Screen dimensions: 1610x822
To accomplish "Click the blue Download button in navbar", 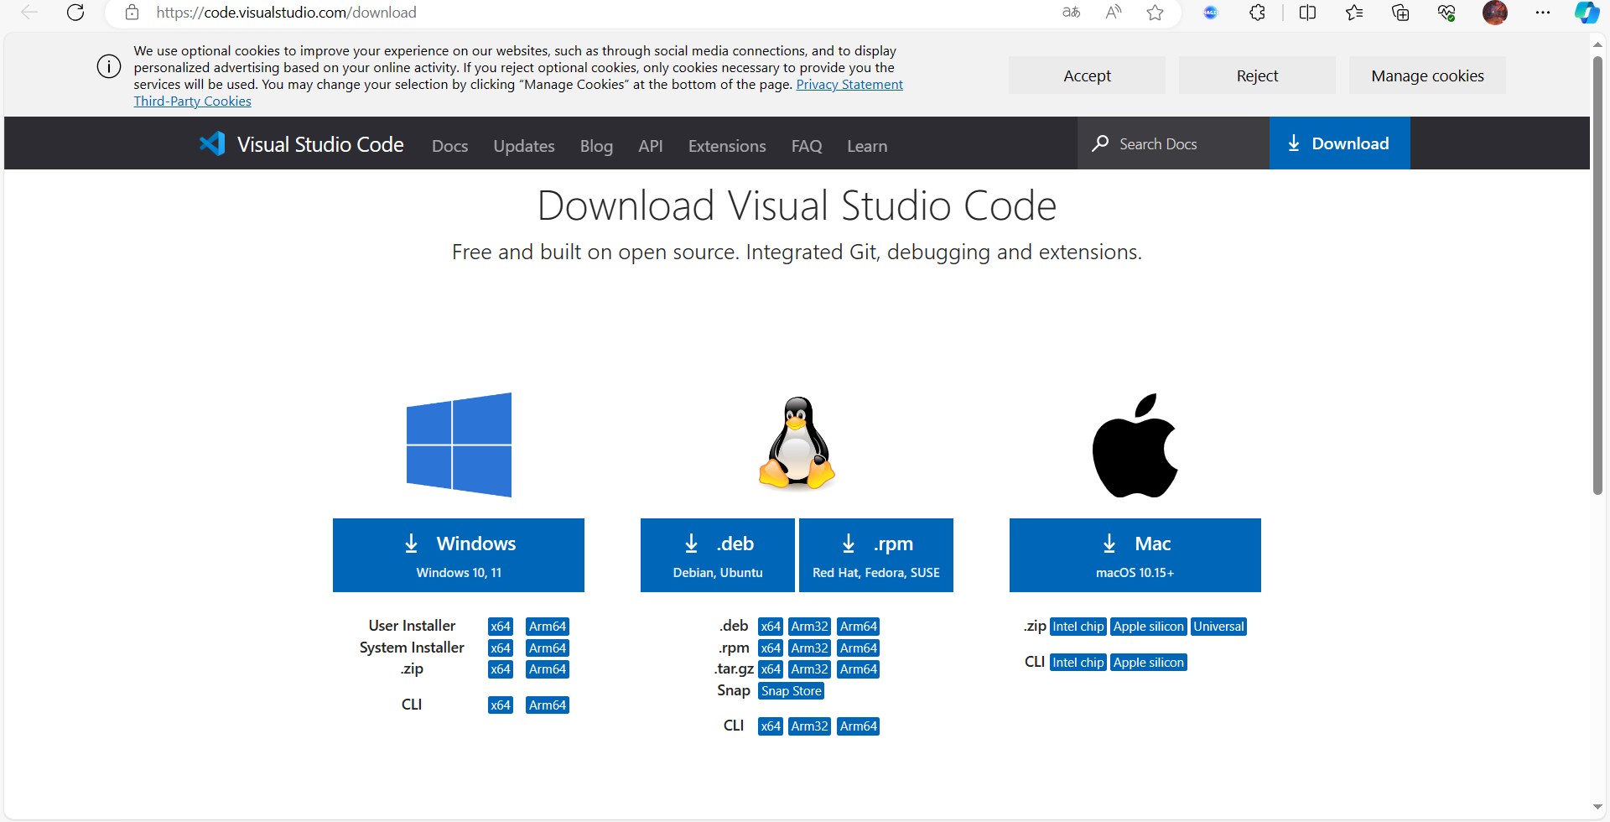I will [x=1339, y=143].
